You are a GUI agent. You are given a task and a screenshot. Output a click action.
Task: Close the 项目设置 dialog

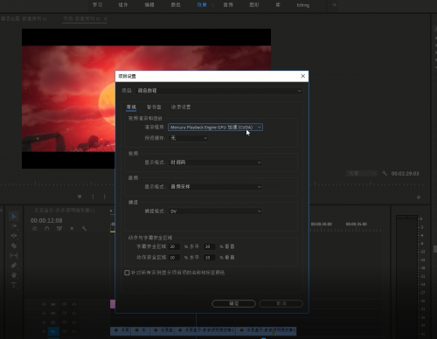tap(303, 76)
